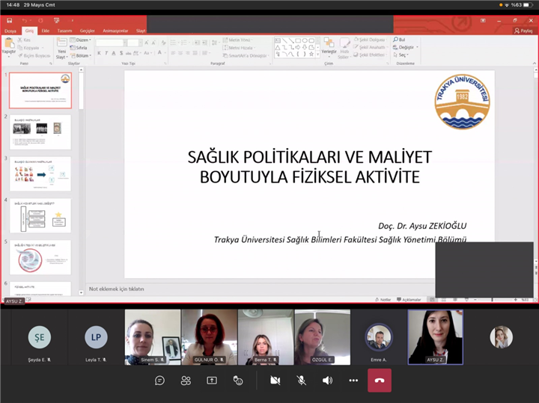The width and height of the screenshot is (539, 403).
Task: Click the Kopyala copy button
Action: (29, 48)
